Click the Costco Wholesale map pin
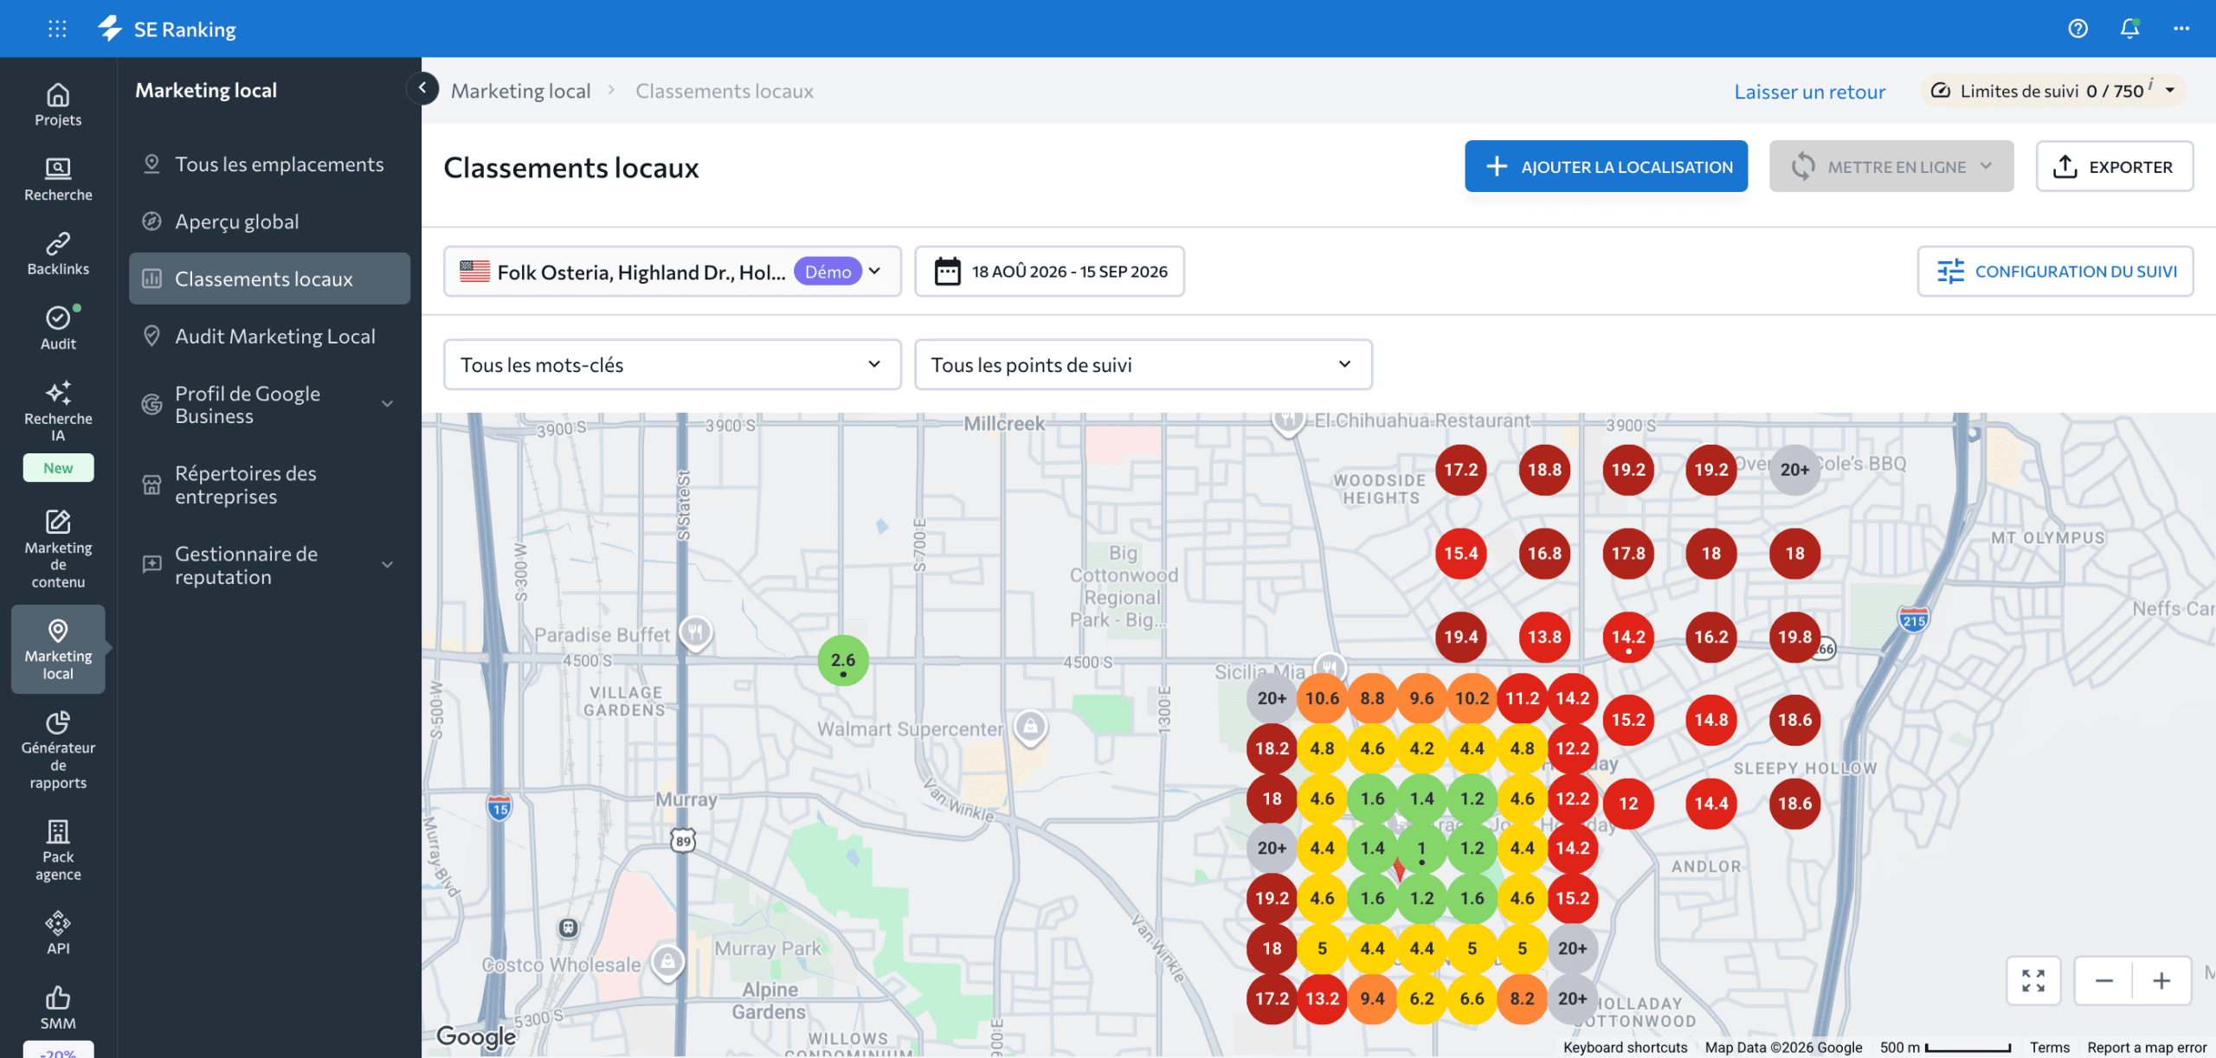This screenshot has height=1058, width=2216. coord(667,961)
